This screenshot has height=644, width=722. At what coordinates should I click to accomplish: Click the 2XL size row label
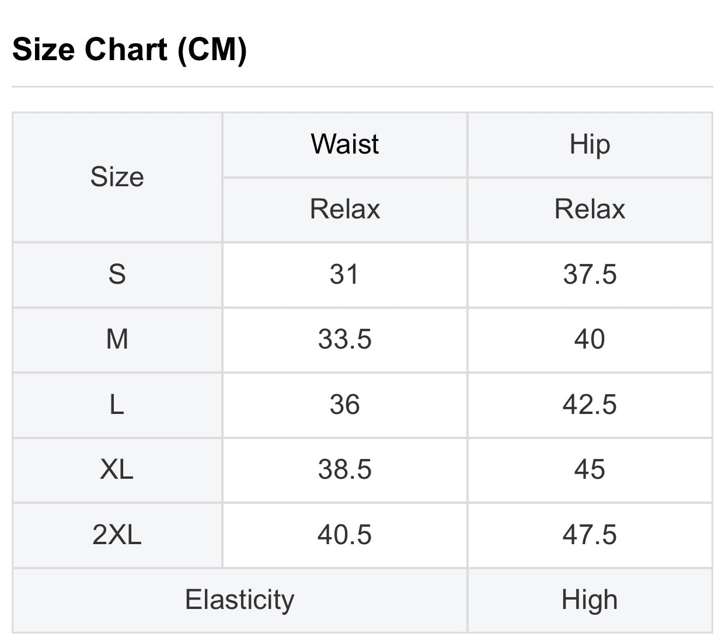pyautogui.click(x=117, y=535)
